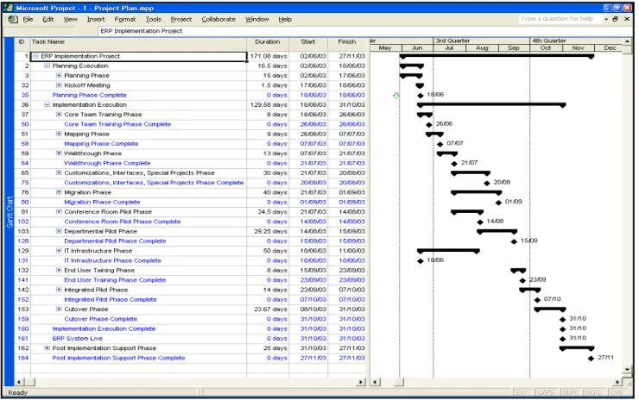Expand the Mapping Phase task

click(x=59, y=134)
